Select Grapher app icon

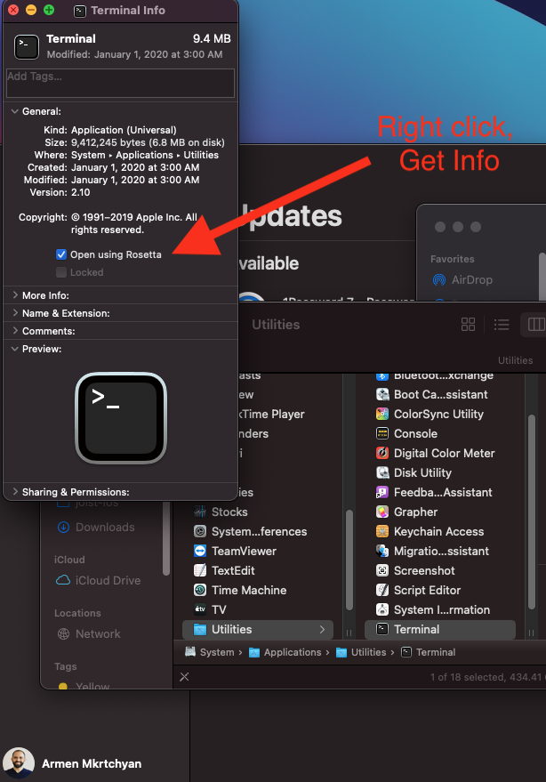tap(382, 512)
